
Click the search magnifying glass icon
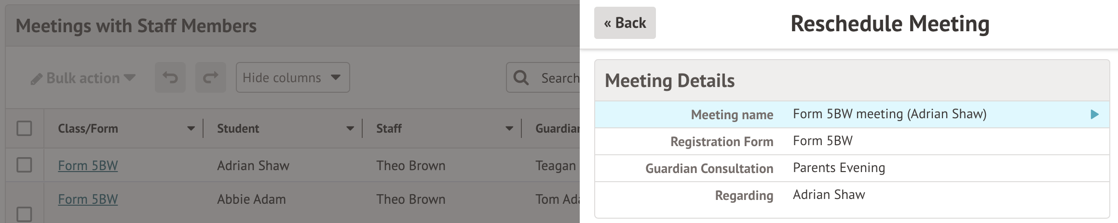(521, 77)
